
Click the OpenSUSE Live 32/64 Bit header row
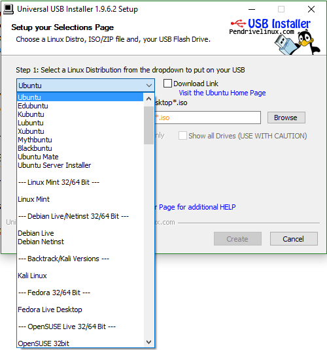pyautogui.click(x=80, y=326)
